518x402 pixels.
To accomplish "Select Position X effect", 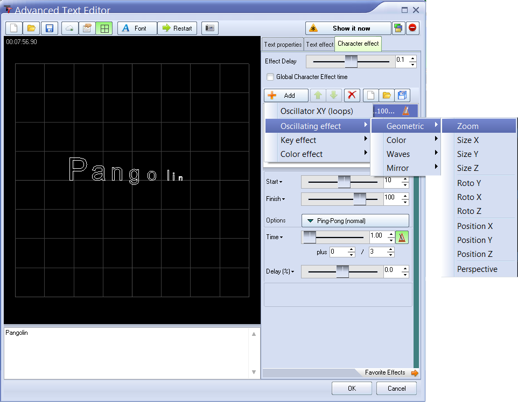I will (479, 226).
